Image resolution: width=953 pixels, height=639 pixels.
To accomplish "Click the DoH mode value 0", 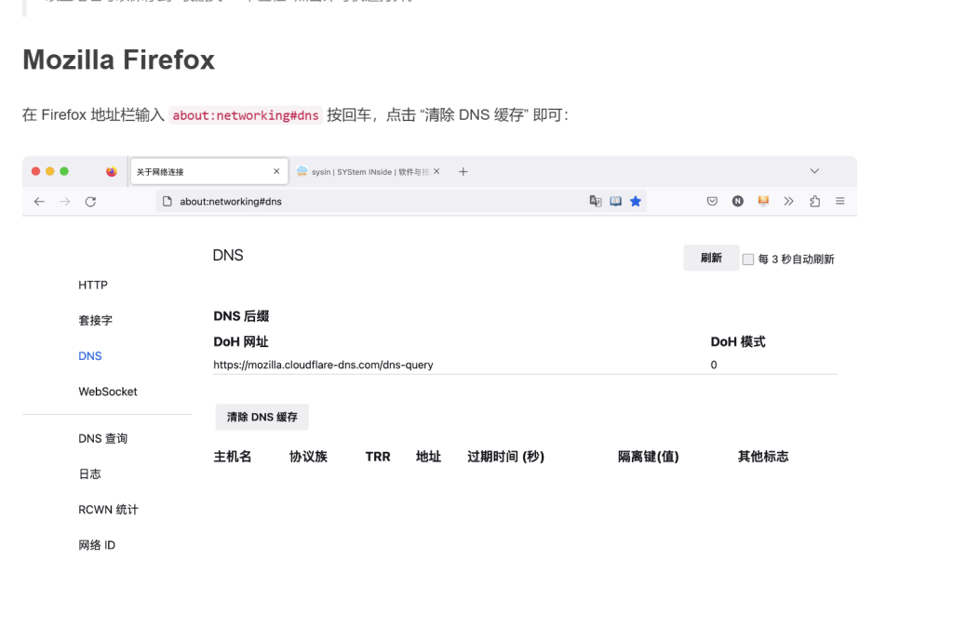I will click(x=714, y=365).
